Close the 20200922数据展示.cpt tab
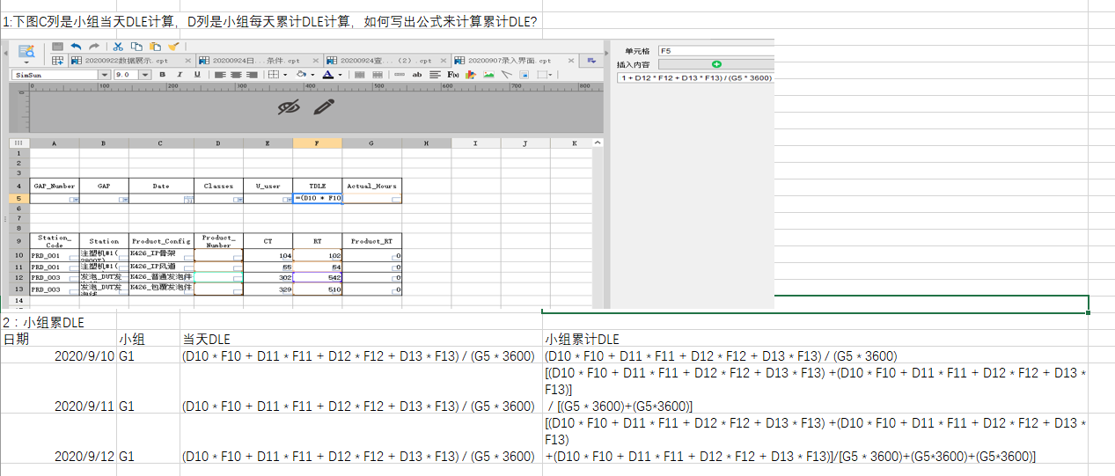Viewport: 1115px width, 476px height. coord(187,61)
